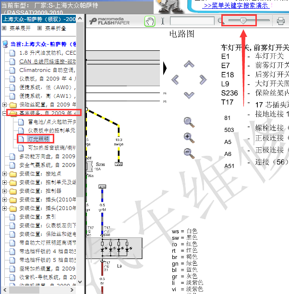Screen dimensions: 289x294
Task: Expand the 保险丝配置 folder
Action: pyautogui.click(x=4, y=105)
